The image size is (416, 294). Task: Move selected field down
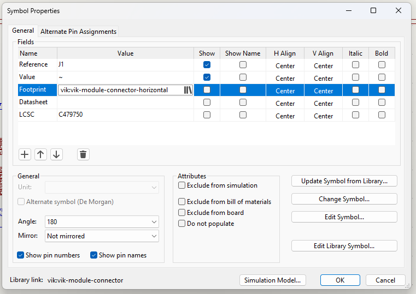pos(56,154)
